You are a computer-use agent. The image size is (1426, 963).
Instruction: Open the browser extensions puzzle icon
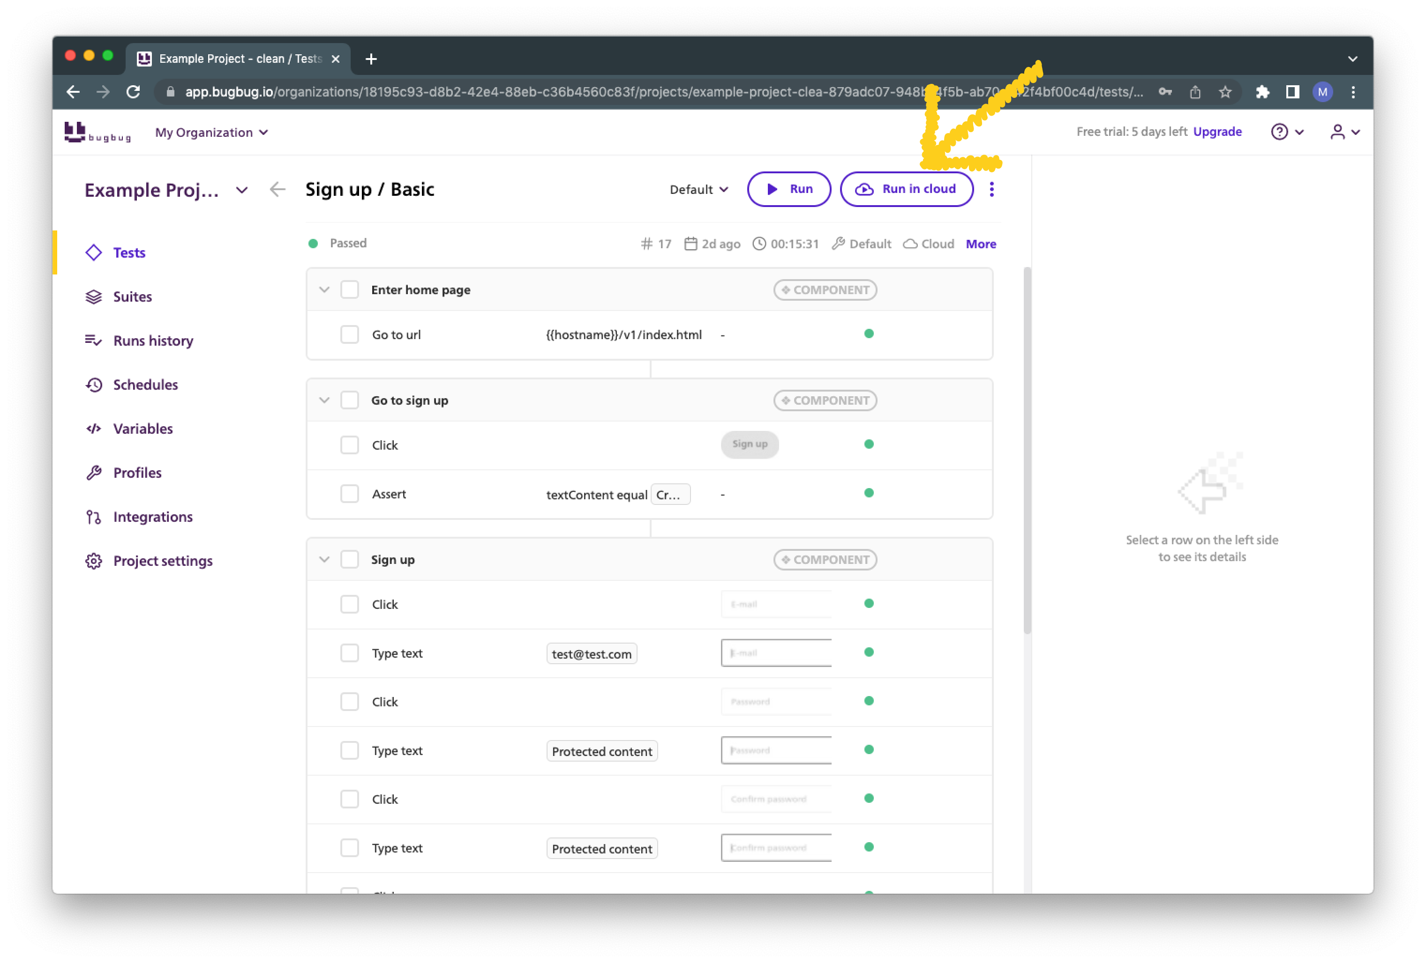[1262, 92]
